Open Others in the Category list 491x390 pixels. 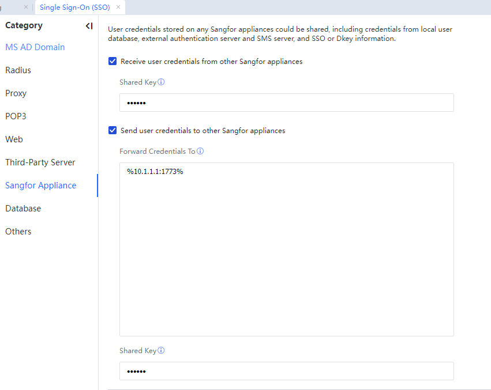pyautogui.click(x=18, y=232)
